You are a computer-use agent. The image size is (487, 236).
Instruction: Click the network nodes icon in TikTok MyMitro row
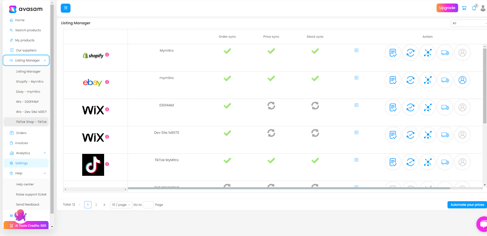[428, 162]
